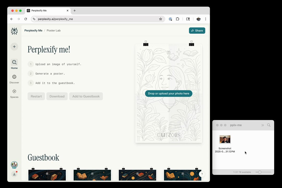This screenshot has width=282, height=188.
Task: Open the Extensions puzzle icon
Action: [x=178, y=19]
